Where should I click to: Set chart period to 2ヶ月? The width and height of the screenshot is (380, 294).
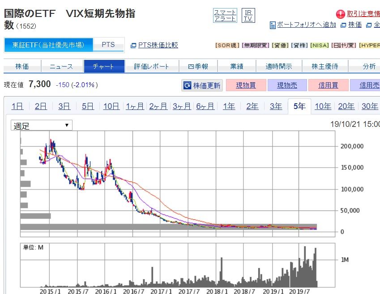158,106
